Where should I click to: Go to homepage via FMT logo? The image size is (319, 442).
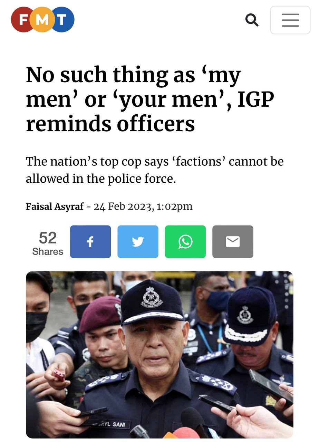43,20
